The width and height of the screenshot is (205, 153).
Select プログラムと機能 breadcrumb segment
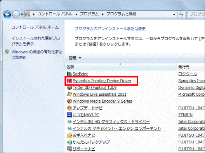[x=121, y=14]
